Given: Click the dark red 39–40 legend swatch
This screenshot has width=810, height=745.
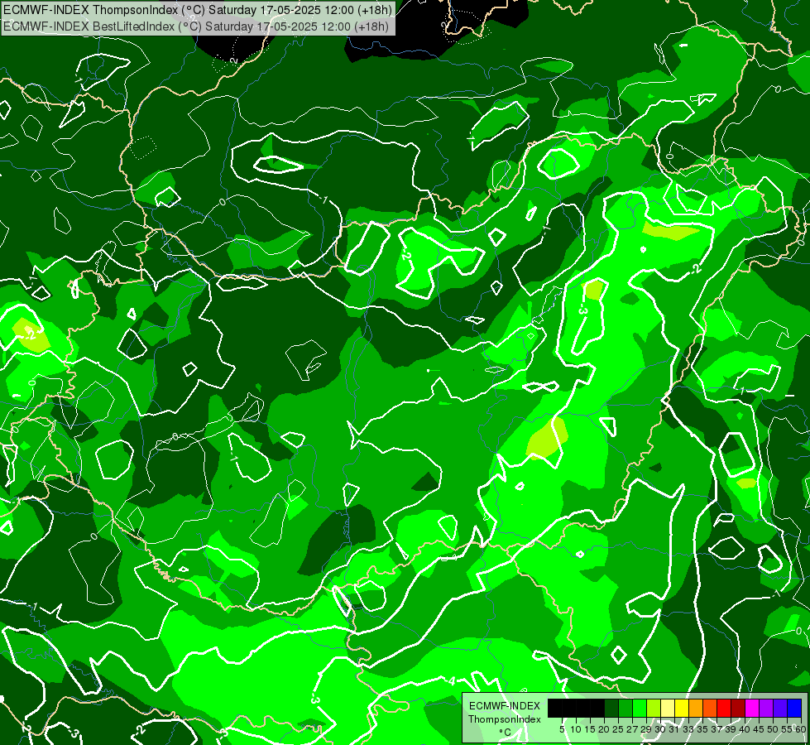Looking at the screenshot, I should point(738,709).
